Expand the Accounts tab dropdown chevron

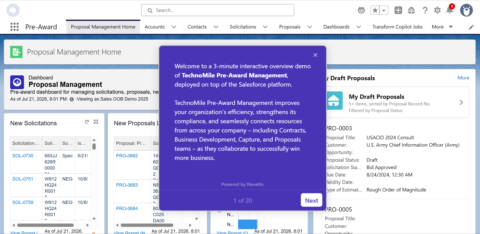tap(174, 27)
